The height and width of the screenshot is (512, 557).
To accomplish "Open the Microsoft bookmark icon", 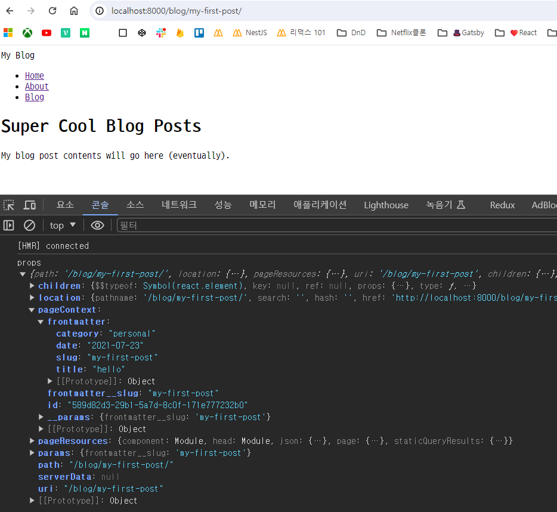I will [8, 33].
